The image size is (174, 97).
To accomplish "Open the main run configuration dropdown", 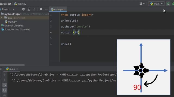I will click(156, 4).
